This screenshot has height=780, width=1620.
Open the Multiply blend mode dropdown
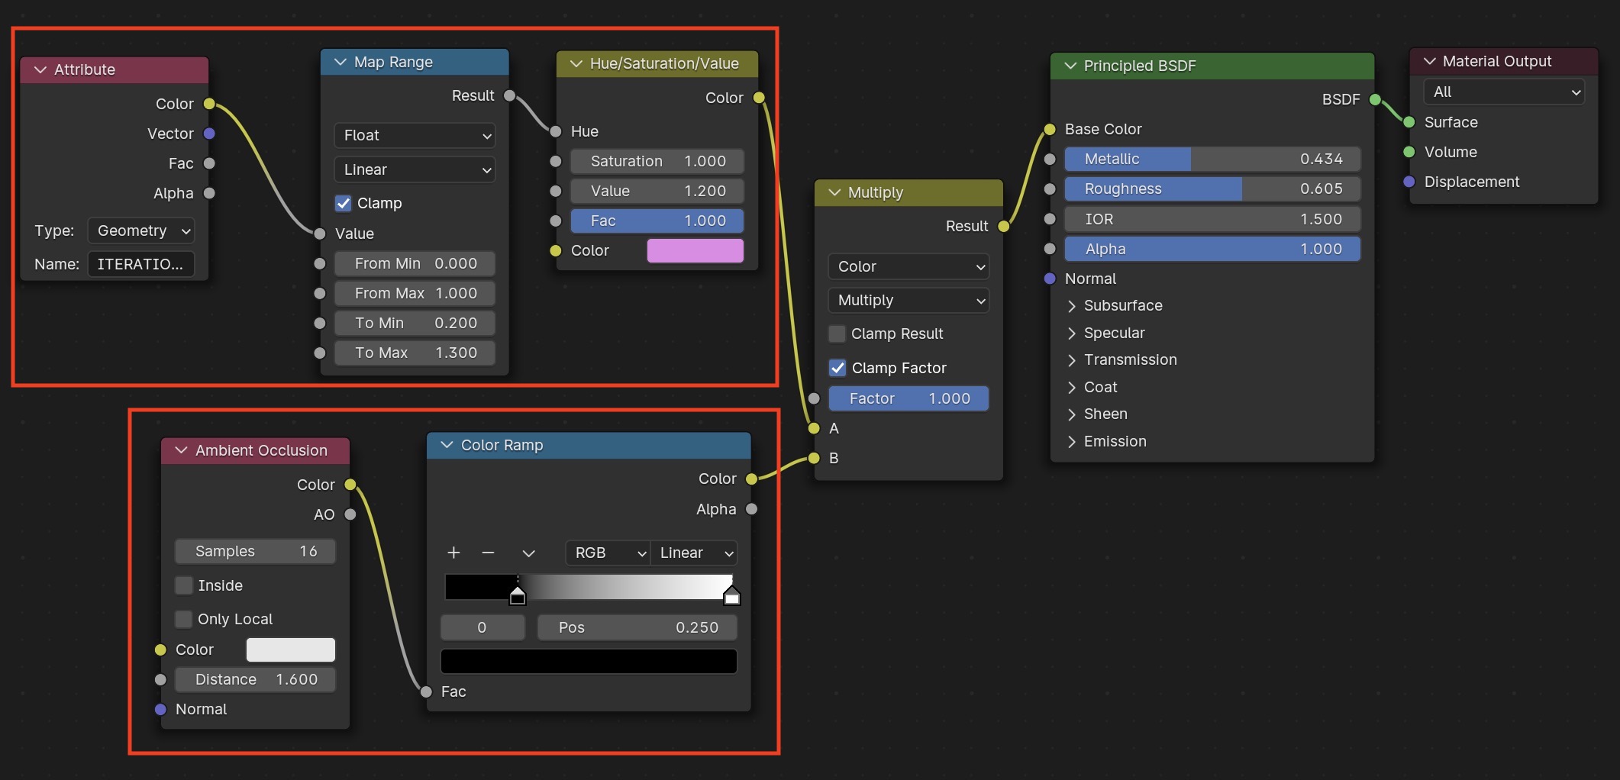tap(908, 300)
